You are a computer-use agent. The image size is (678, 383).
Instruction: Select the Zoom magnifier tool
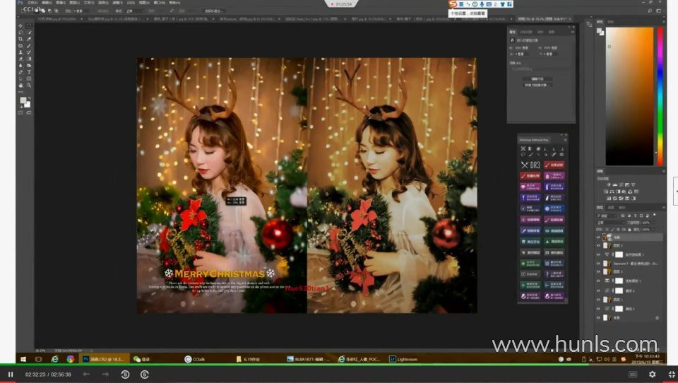point(29,85)
